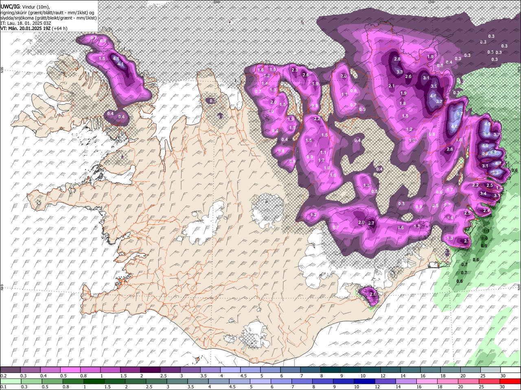Pick the rain scale swatch between 0.1 and 0.3
The width and height of the screenshot is (521, 390).
click(11, 381)
